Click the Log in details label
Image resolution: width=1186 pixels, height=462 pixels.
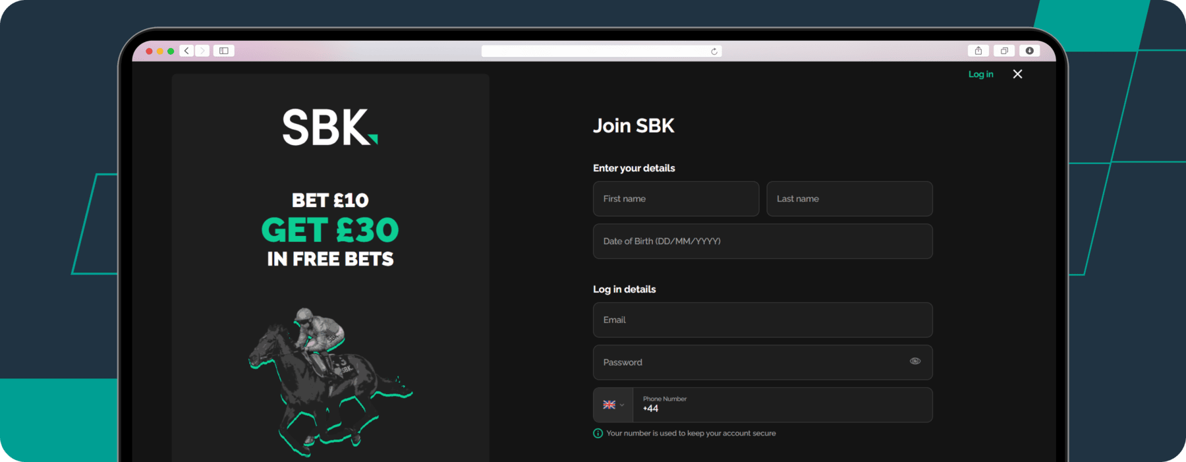625,289
